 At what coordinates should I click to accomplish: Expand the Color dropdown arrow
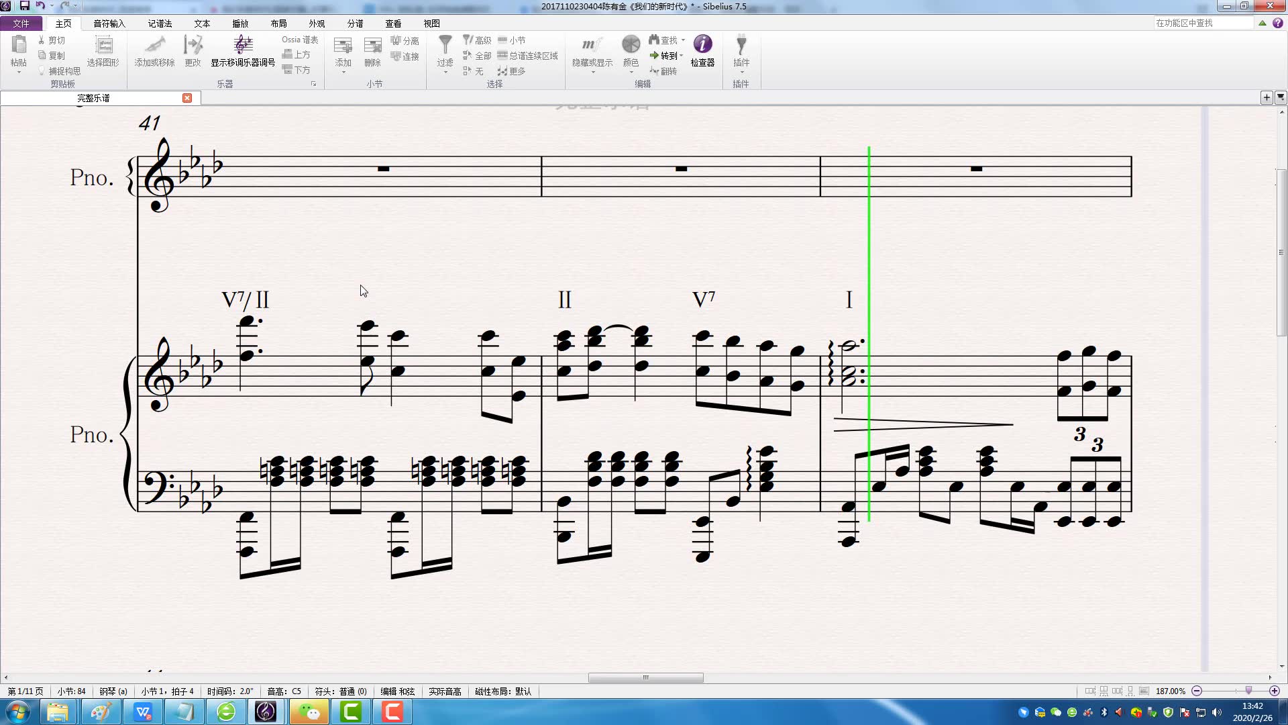click(631, 72)
